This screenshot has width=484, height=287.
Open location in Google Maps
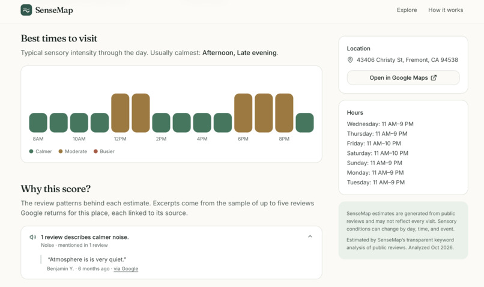pyautogui.click(x=403, y=78)
